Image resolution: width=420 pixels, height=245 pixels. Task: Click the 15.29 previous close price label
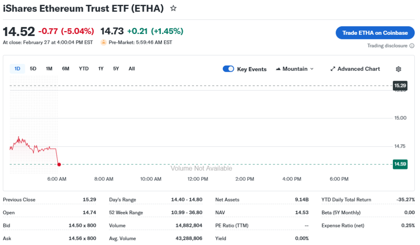point(399,86)
